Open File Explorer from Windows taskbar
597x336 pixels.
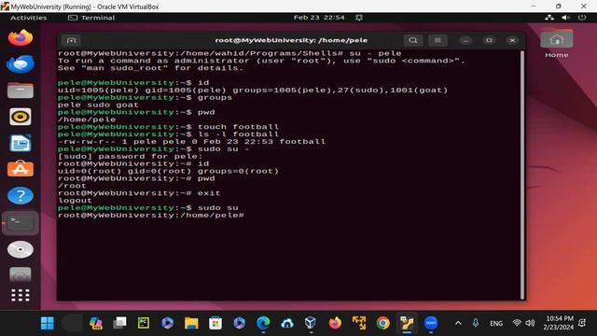pyautogui.click(x=191, y=324)
